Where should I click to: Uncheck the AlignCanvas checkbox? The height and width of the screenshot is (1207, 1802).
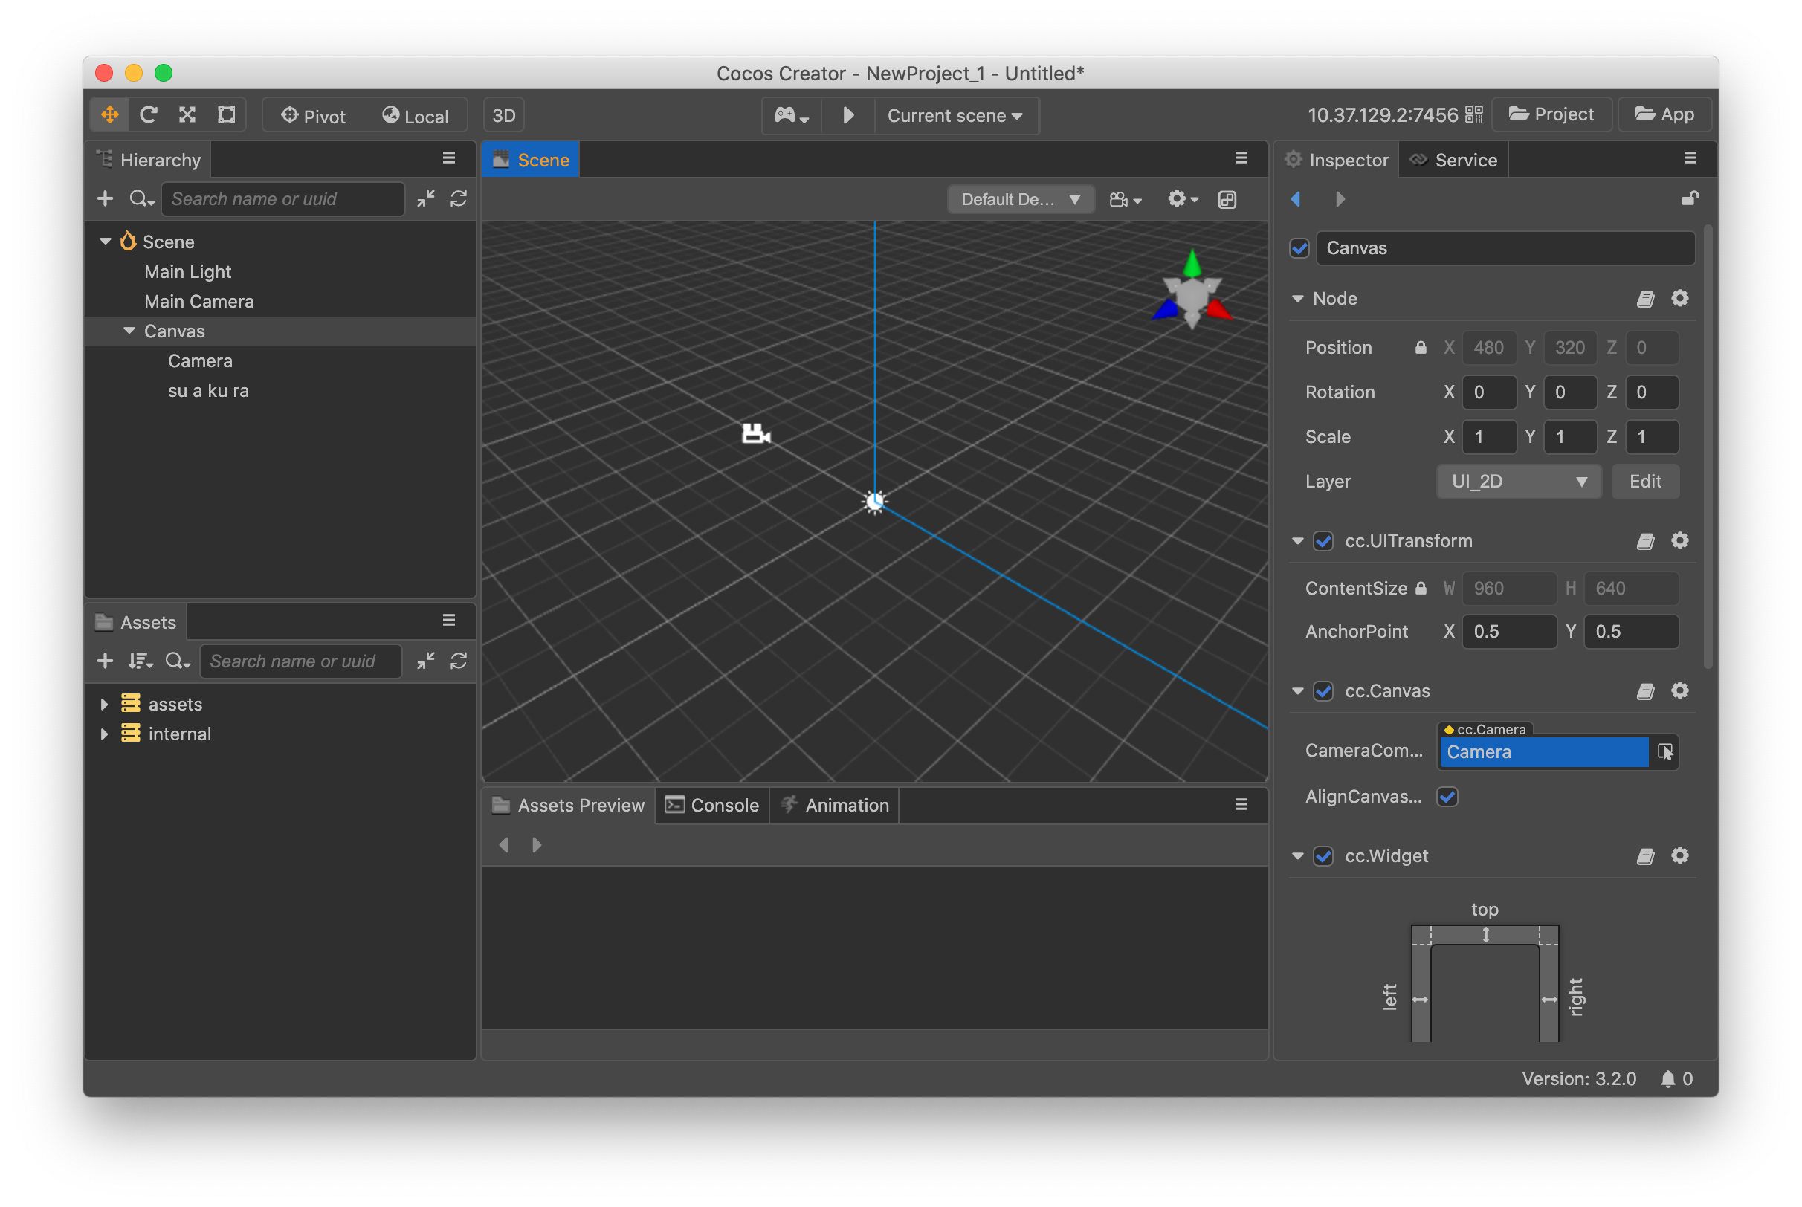point(1447,797)
